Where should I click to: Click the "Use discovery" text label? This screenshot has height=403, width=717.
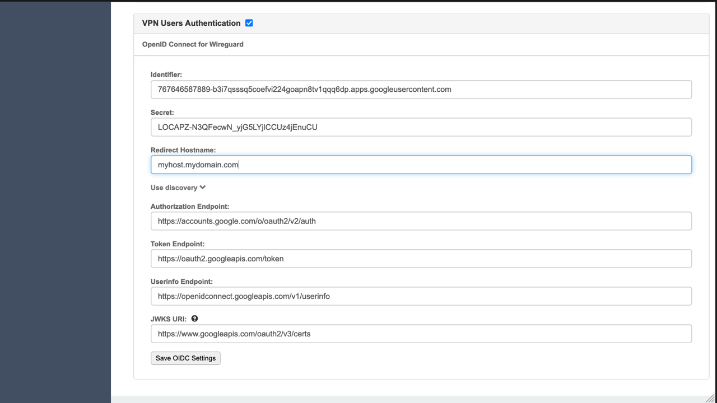(174, 188)
